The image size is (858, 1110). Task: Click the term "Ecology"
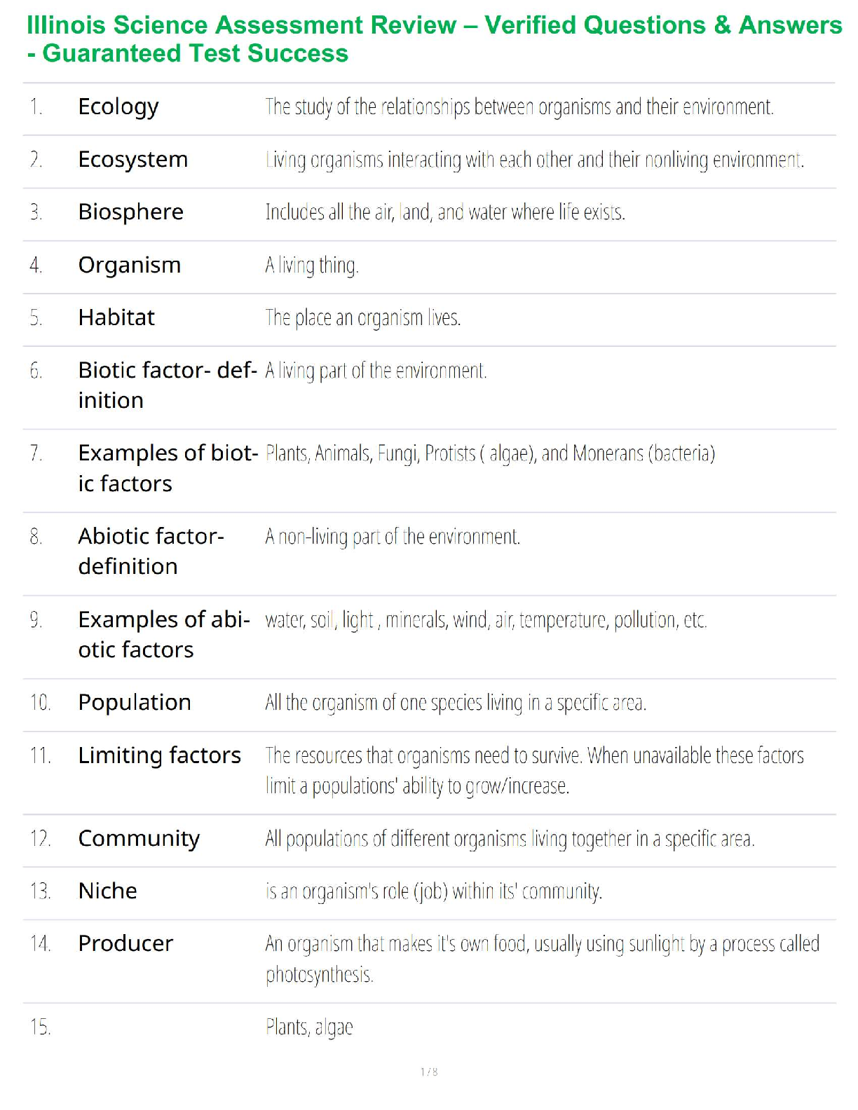point(118,107)
